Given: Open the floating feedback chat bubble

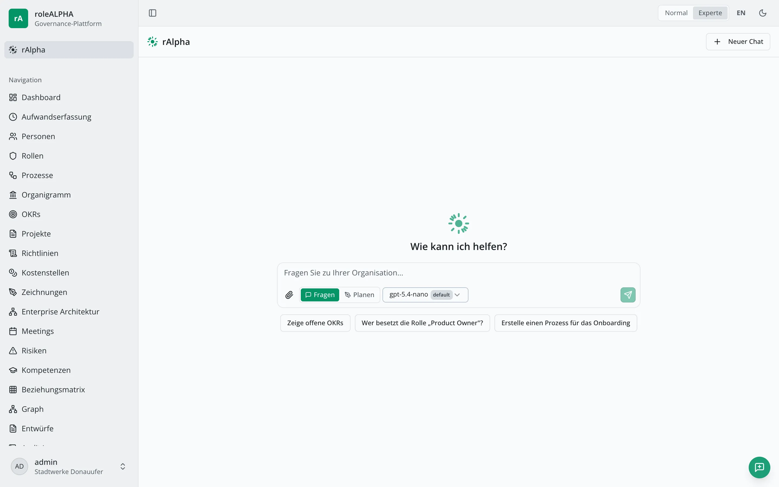Looking at the screenshot, I should 759,467.
